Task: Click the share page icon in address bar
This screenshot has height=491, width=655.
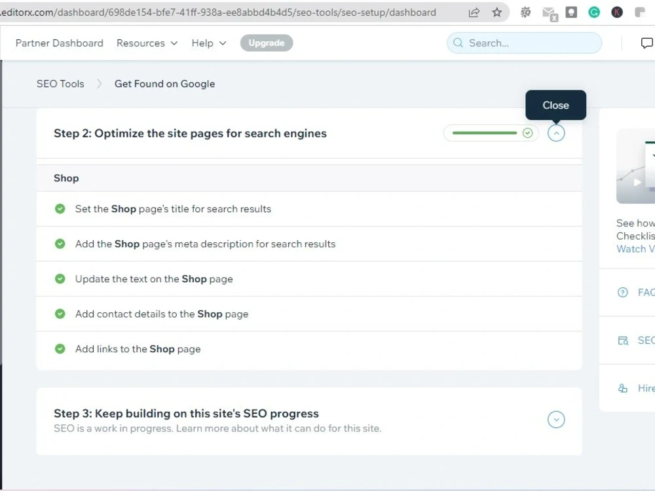Action: pyautogui.click(x=474, y=12)
